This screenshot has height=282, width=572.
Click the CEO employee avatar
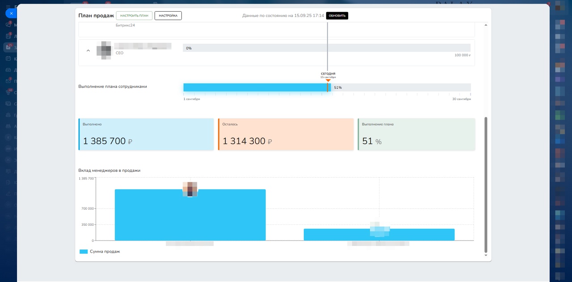[104, 50]
